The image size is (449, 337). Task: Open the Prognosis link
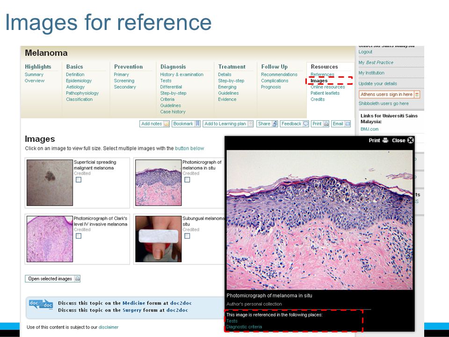coord(271,87)
